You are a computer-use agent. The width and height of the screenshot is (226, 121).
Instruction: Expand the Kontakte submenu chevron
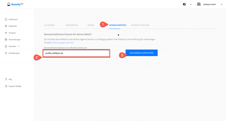point(19,46)
